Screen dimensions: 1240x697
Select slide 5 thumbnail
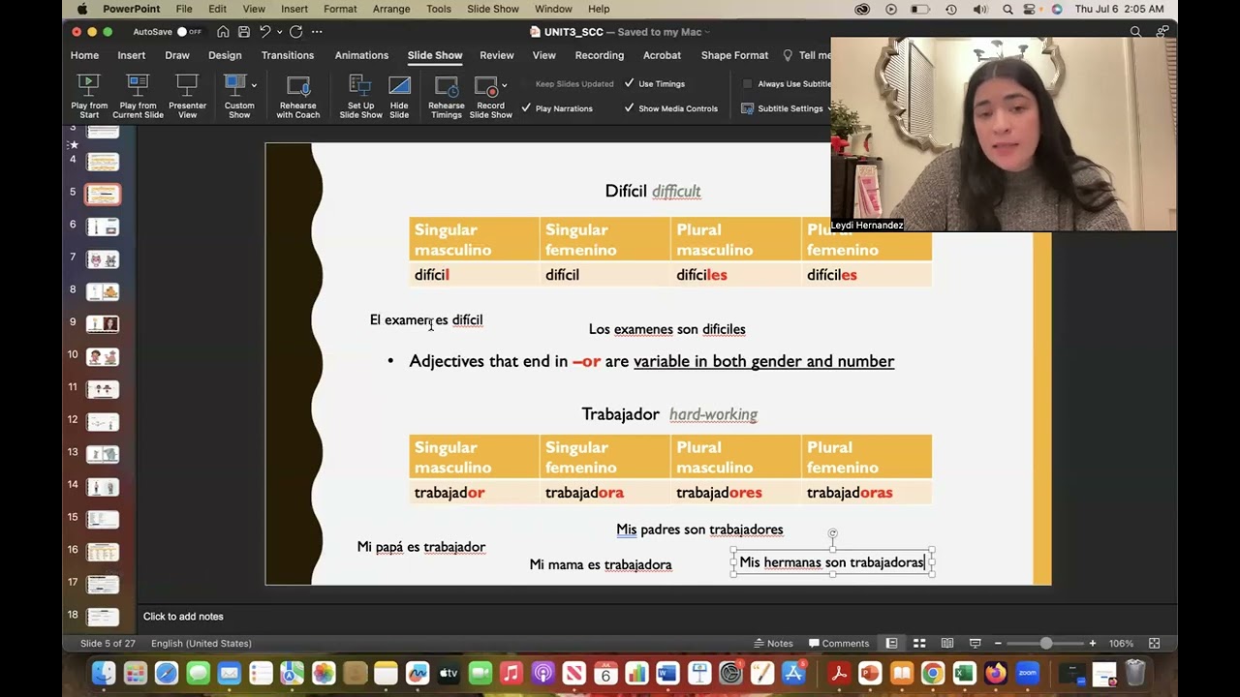point(103,195)
